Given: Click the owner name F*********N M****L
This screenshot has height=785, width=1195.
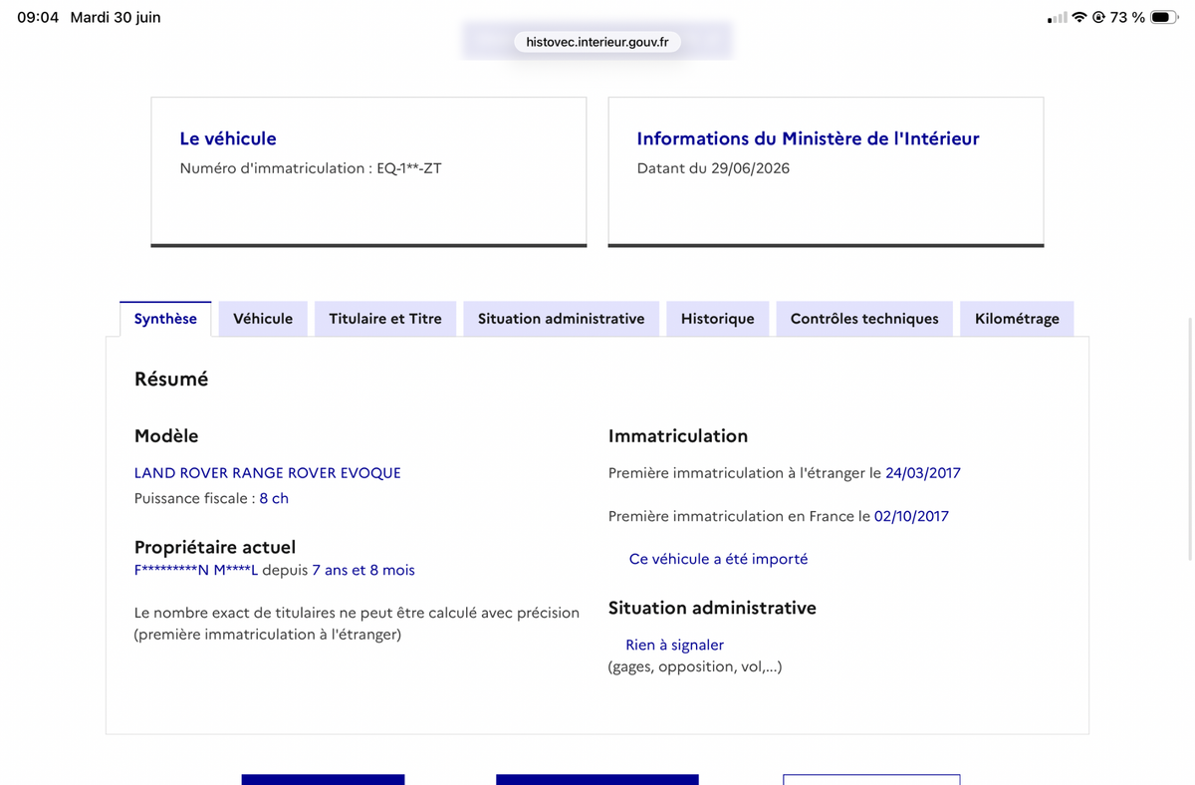Looking at the screenshot, I should 196,570.
